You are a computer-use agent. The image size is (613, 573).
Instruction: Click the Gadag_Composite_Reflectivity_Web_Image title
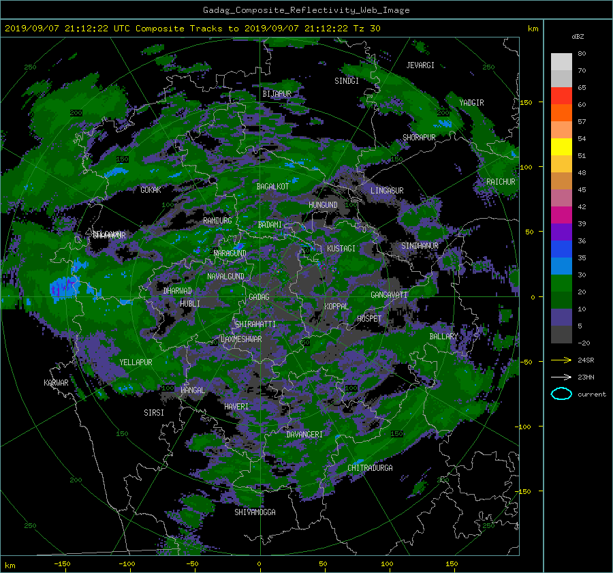(x=306, y=10)
